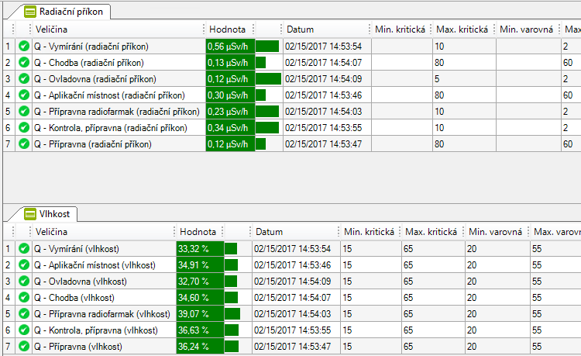Switch to the Vlhkost tab
Image resolution: width=581 pixels, height=356 pixels.
coord(54,213)
